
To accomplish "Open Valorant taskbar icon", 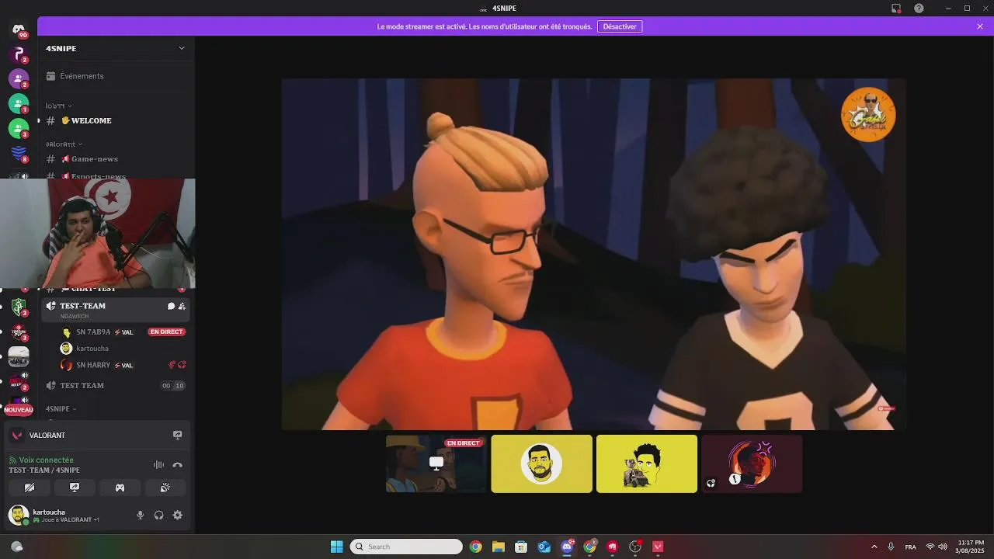I will pos(659,547).
